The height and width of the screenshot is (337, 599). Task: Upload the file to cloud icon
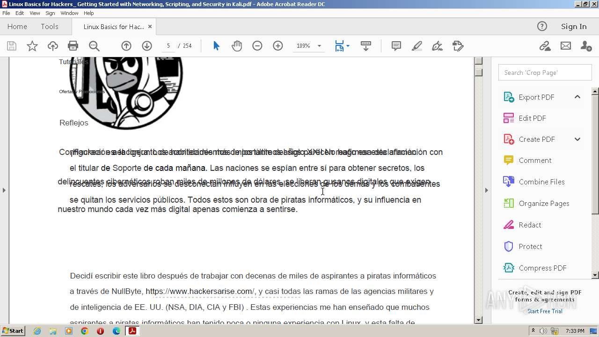(53, 46)
